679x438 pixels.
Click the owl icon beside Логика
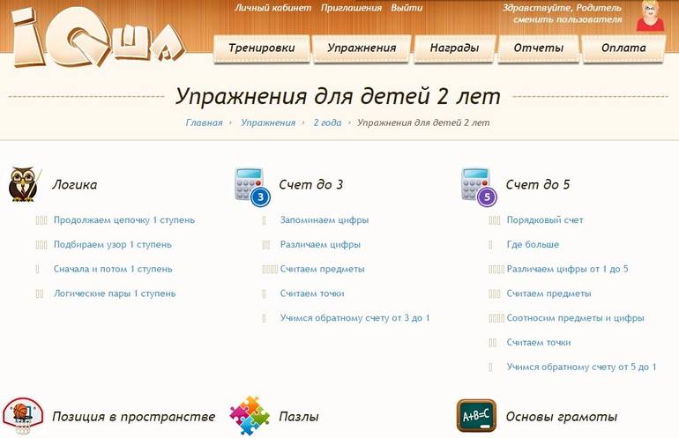23,185
